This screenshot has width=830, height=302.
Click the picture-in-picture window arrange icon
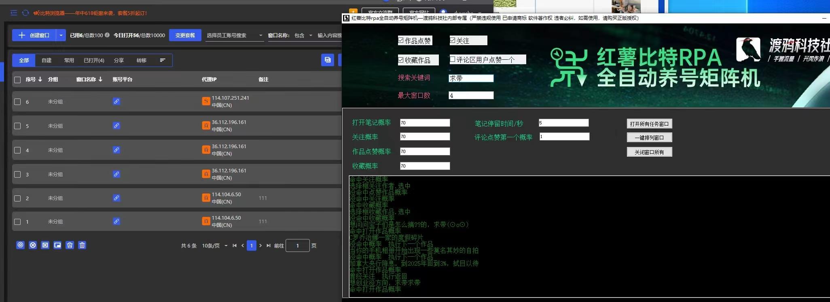pos(57,245)
